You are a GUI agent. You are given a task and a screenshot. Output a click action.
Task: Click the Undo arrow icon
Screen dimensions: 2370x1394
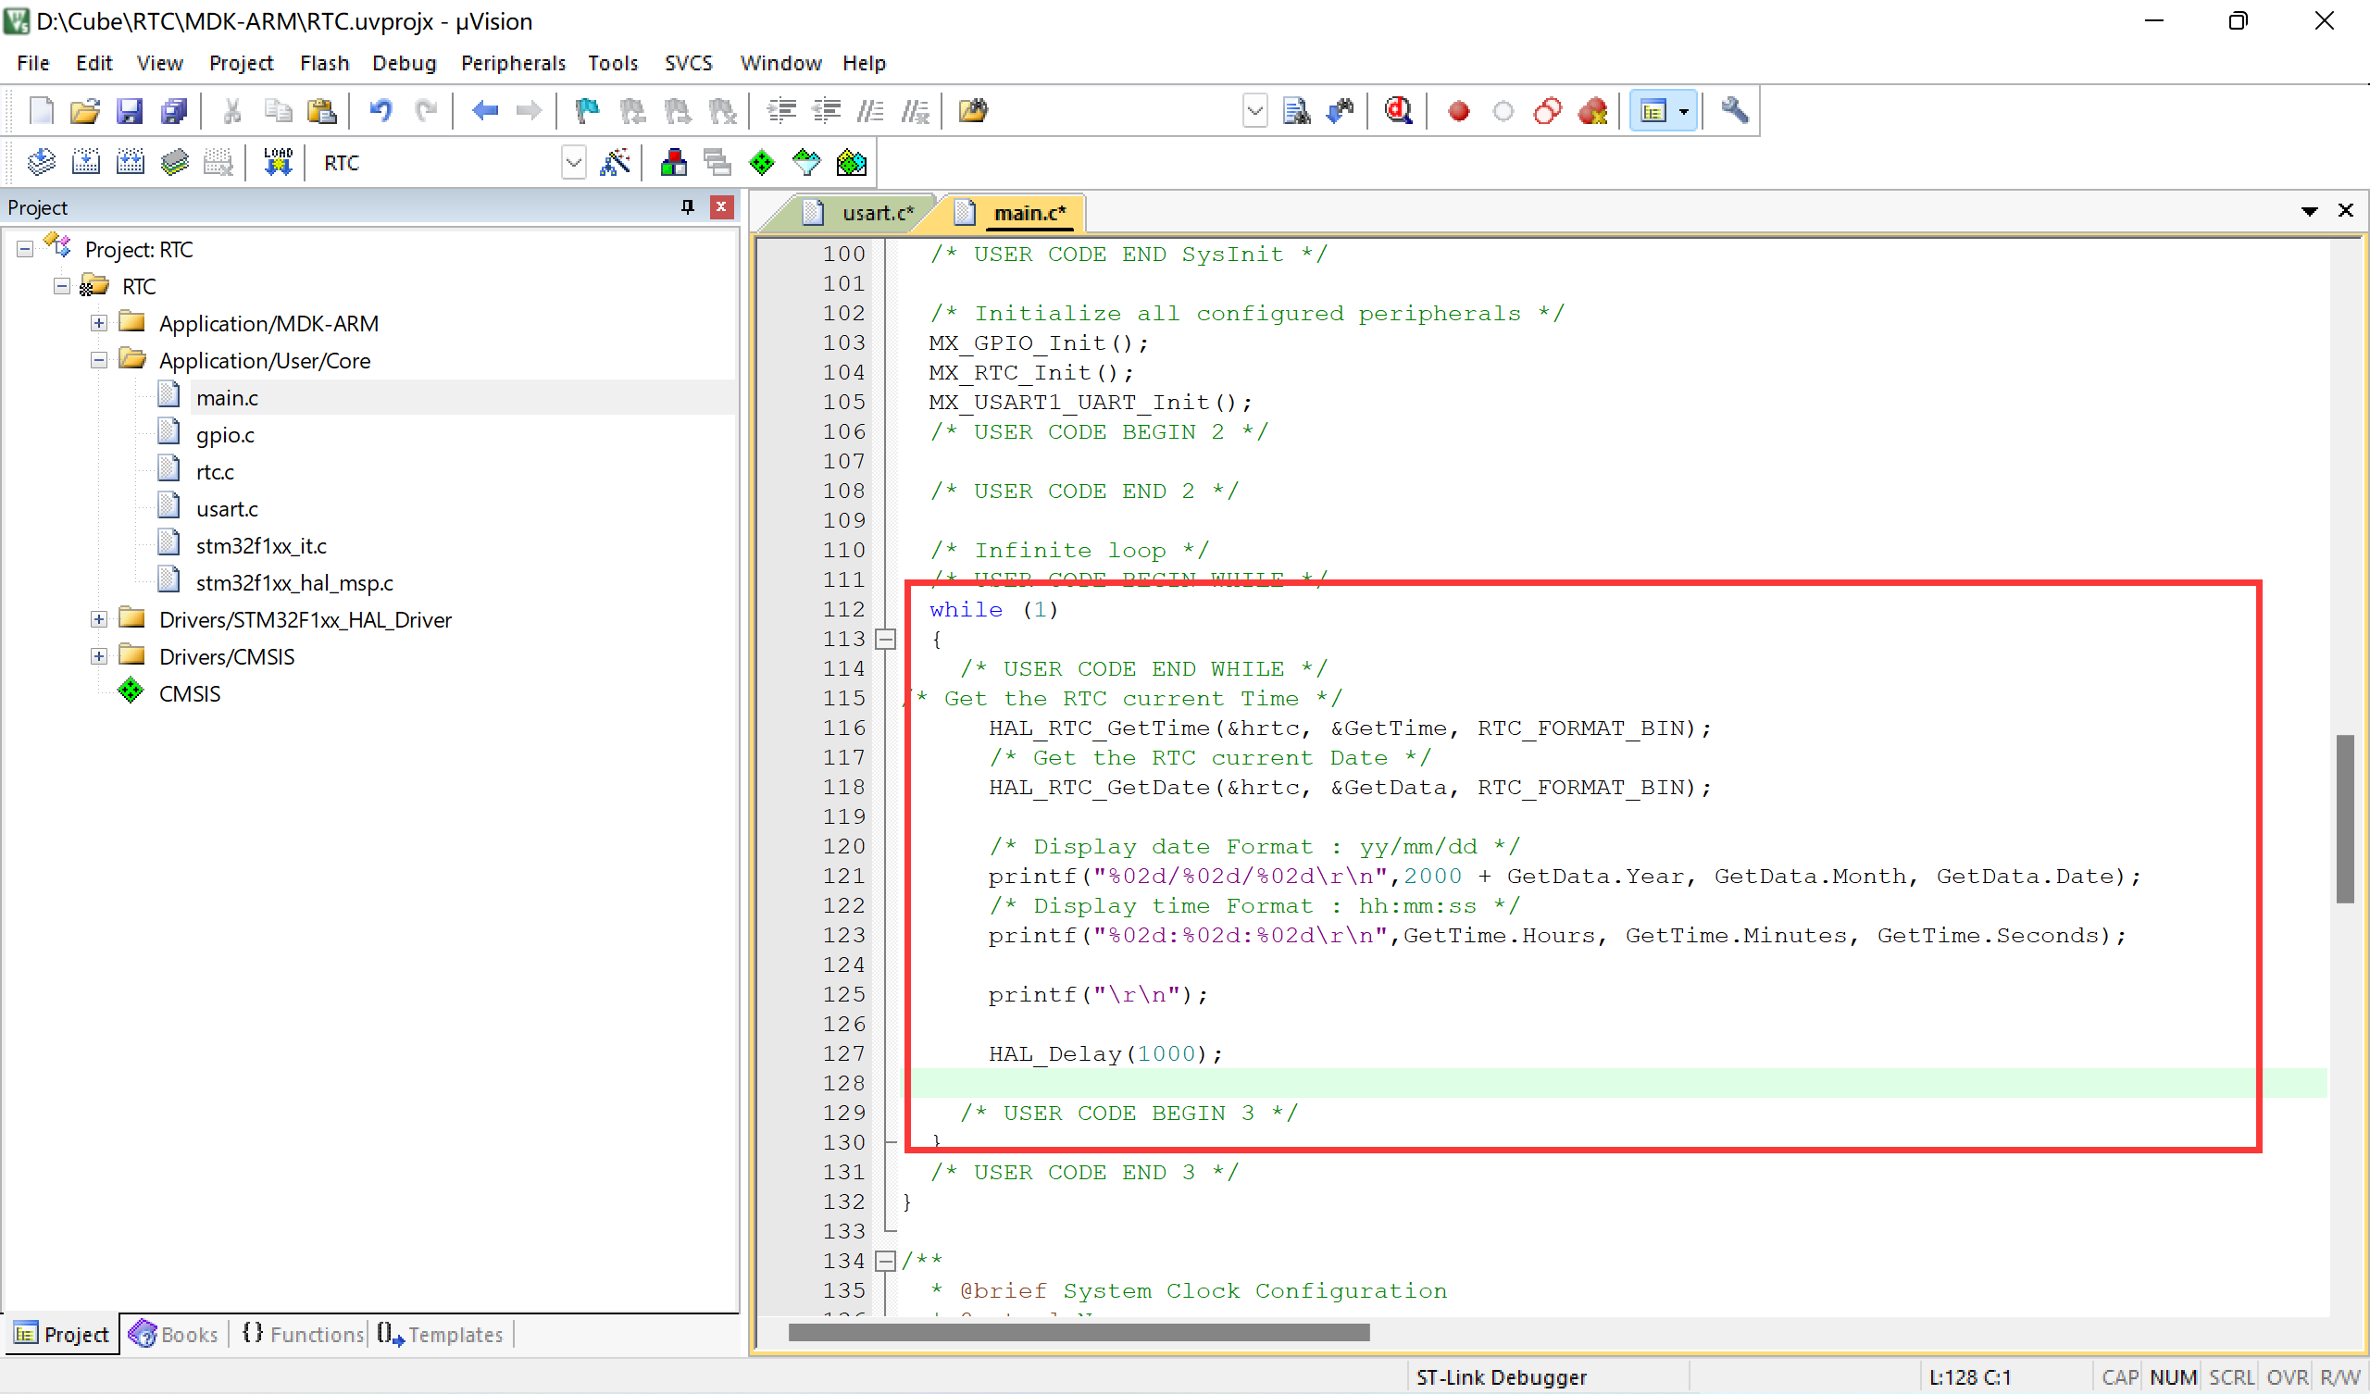pos(380,111)
